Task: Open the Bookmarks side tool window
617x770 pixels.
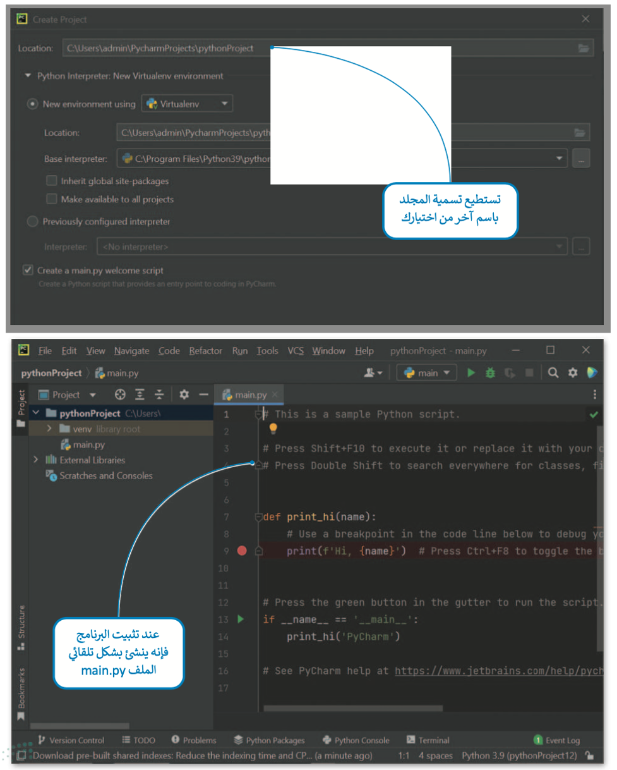Action: [x=21, y=694]
